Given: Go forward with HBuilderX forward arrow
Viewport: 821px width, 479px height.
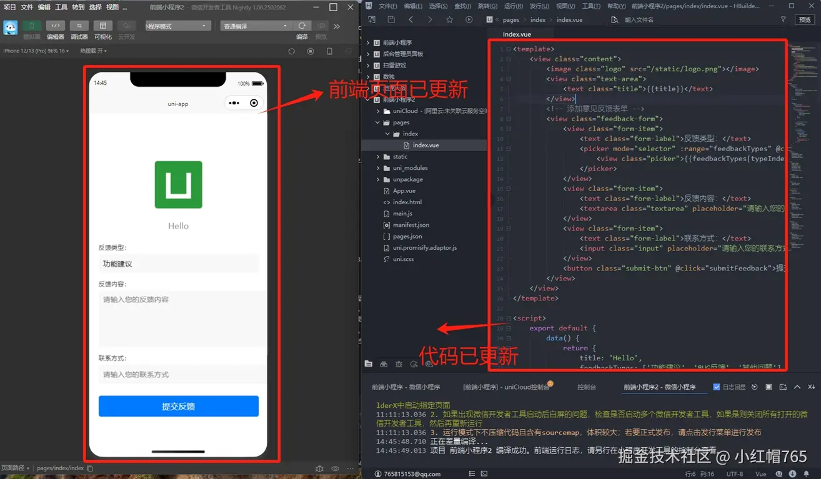Looking at the screenshot, I should point(430,20).
